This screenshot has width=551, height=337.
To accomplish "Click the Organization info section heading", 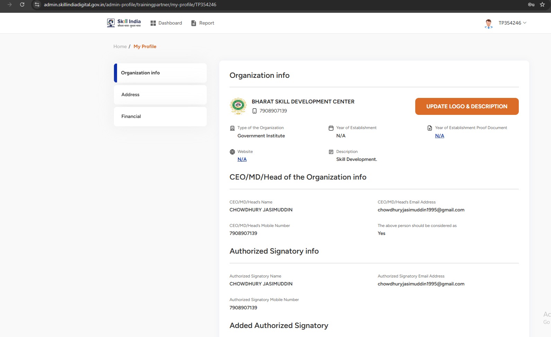I will point(259,75).
